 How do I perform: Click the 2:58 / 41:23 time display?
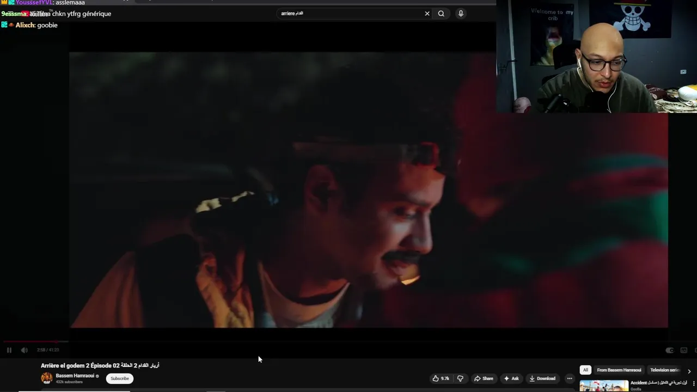48,350
